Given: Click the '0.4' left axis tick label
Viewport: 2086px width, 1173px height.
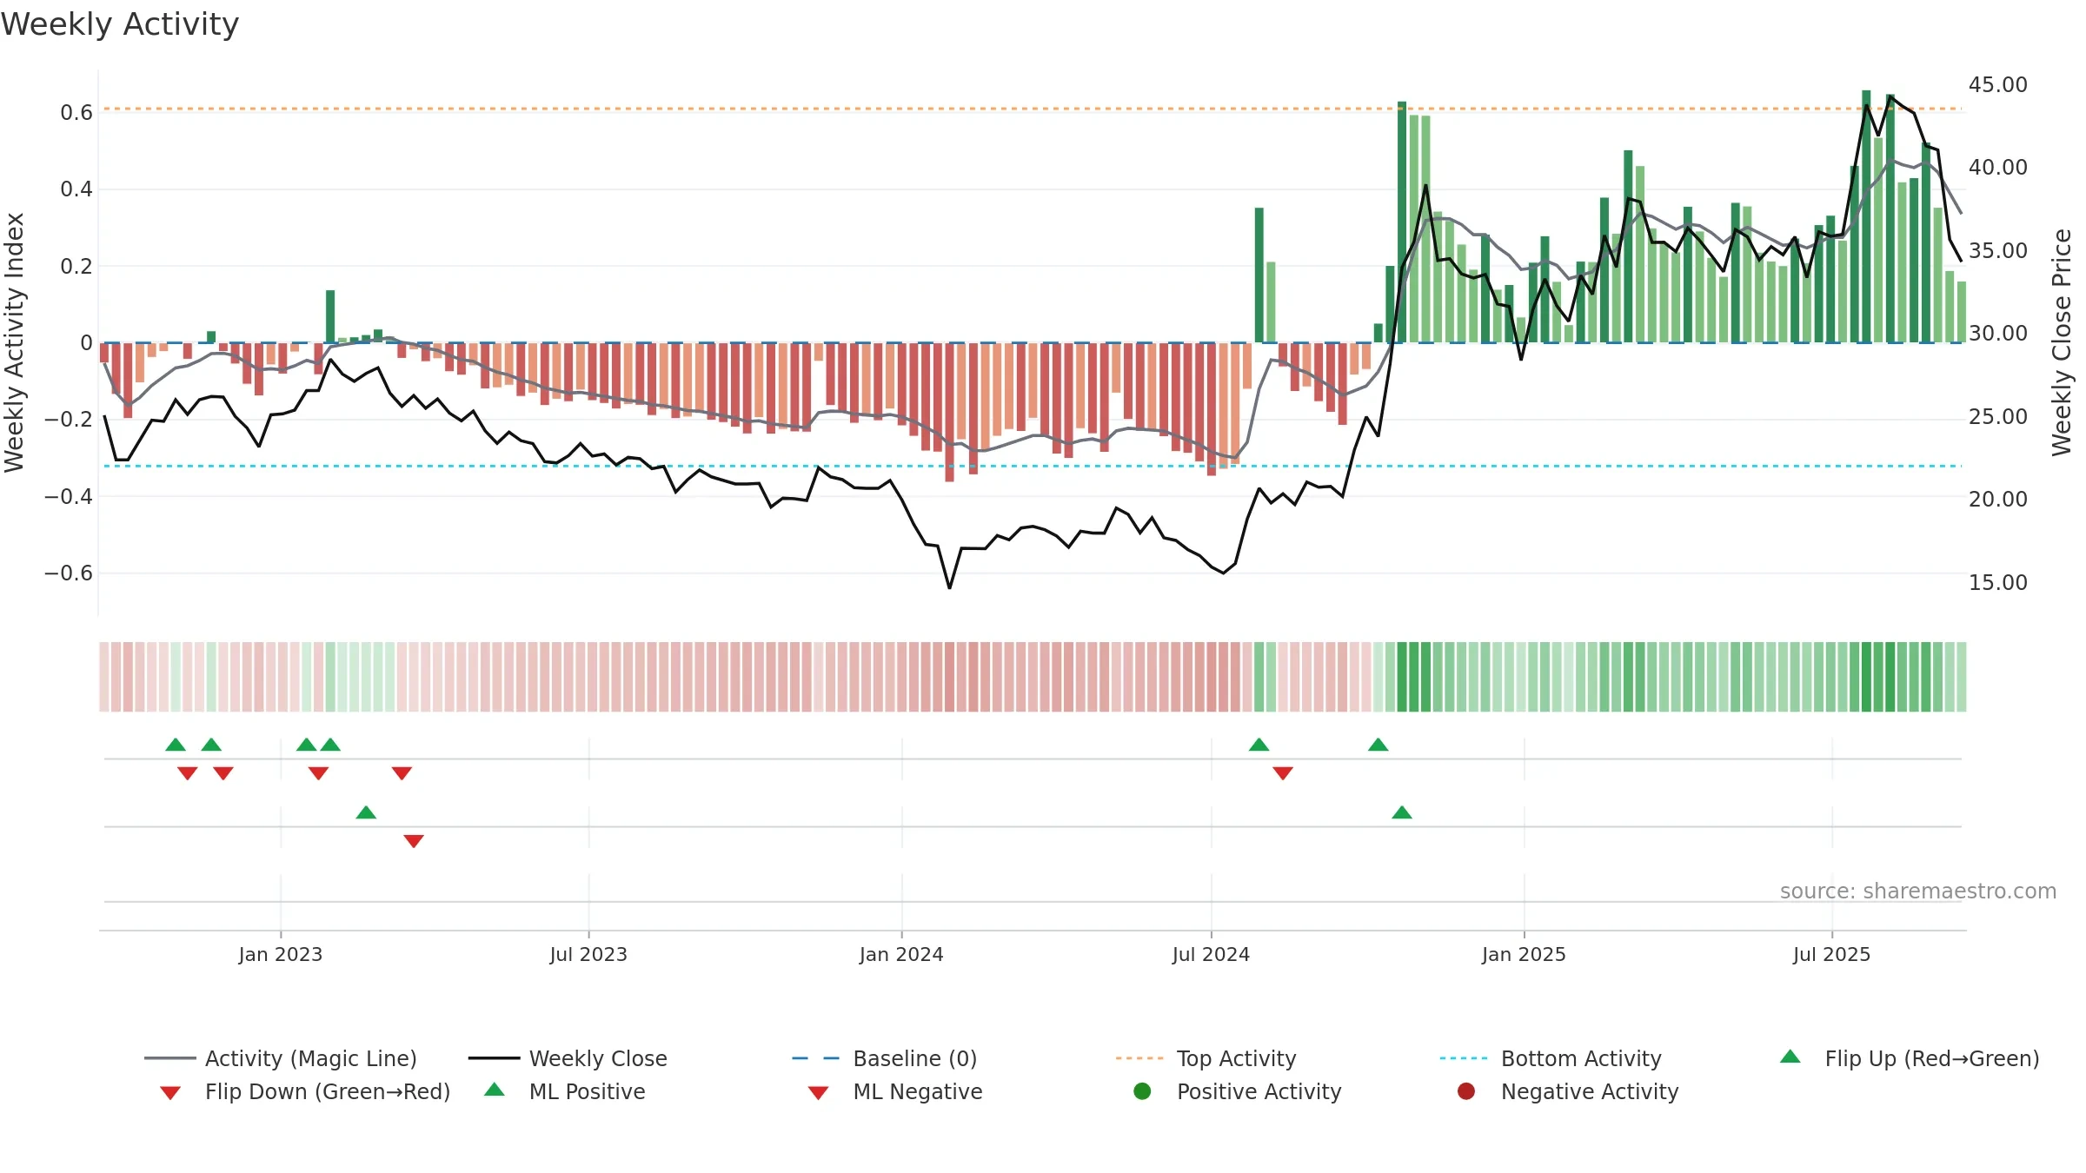Looking at the screenshot, I should (x=76, y=189).
